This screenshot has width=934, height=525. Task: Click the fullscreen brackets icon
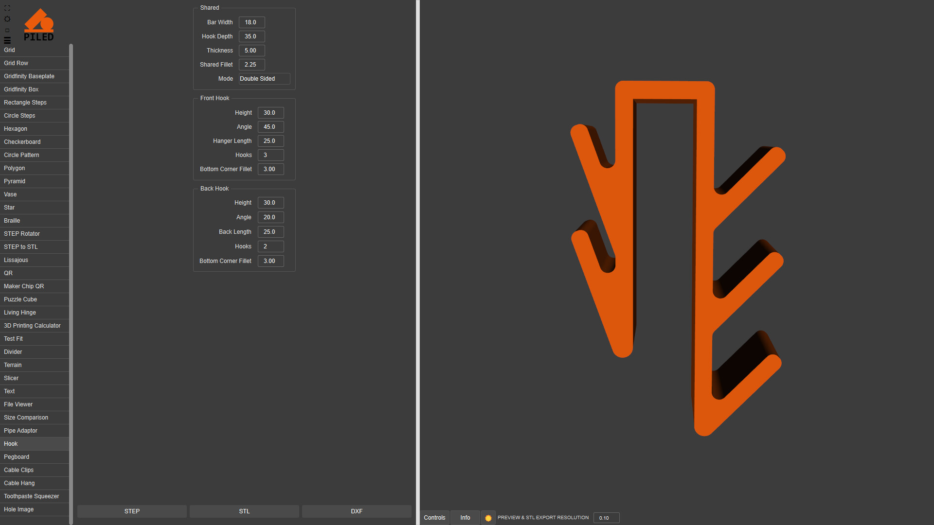pos(7,8)
